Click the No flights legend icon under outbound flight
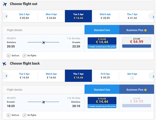 point(24,55)
